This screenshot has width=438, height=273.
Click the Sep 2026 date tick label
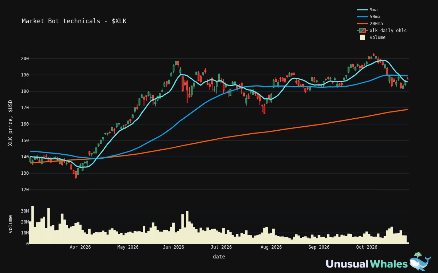319,247
